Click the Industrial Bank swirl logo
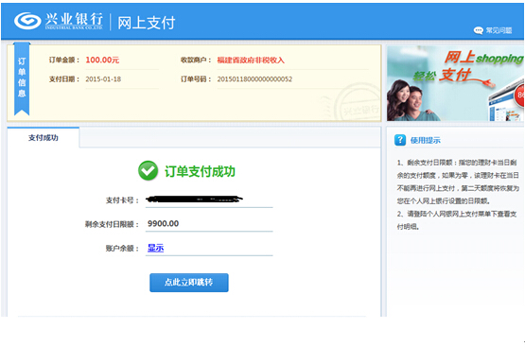Screen dimensions: 525x347 [x=27, y=21]
